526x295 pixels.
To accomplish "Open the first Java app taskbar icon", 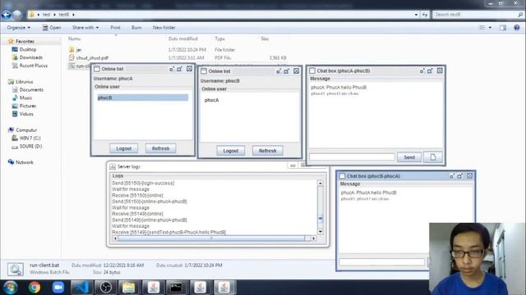I will coord(153,288).
